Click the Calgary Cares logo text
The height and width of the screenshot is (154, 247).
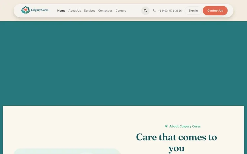[x=40, y=10]
